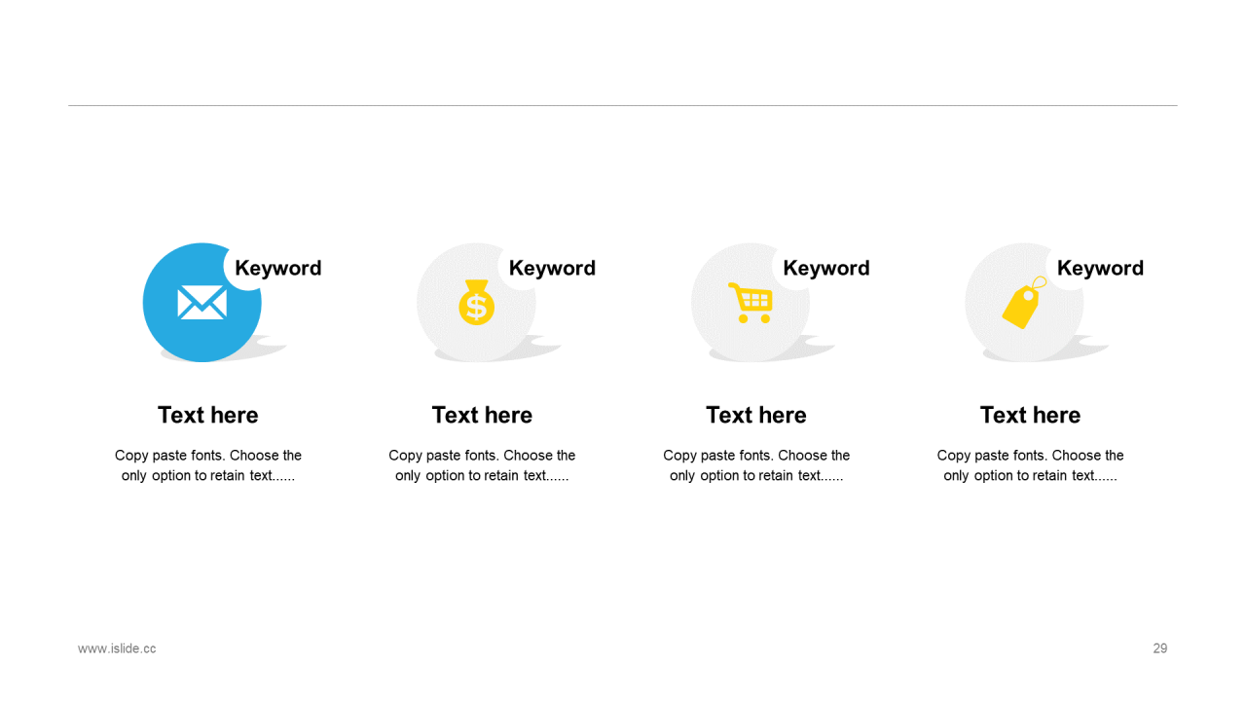Select the Keyword label beside the price tag
The height and width of the screenshot is (701, 1246).
(1100, 268)
